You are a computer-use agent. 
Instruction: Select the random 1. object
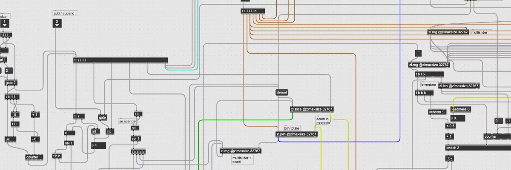click(437, 112)
